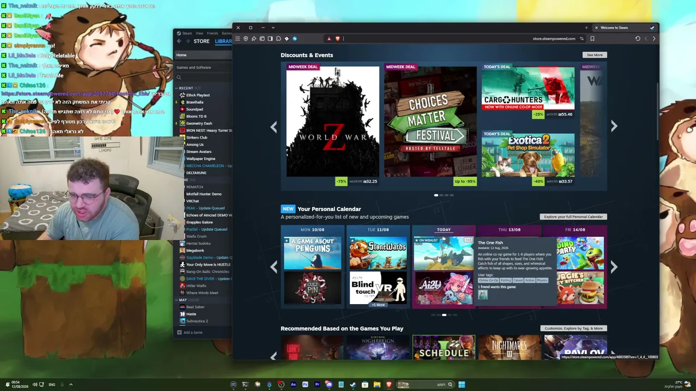Show next Discounts & Events slide

click(x=614, y=126)
